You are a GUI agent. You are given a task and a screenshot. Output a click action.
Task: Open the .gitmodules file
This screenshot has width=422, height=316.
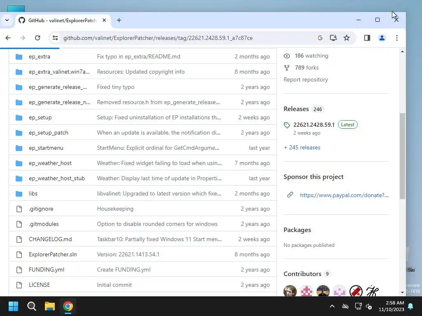[44, 224]
